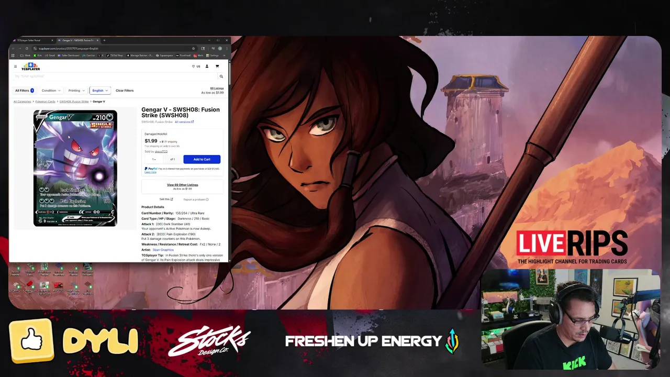Click the site info icon in address bar

point(35,49)
